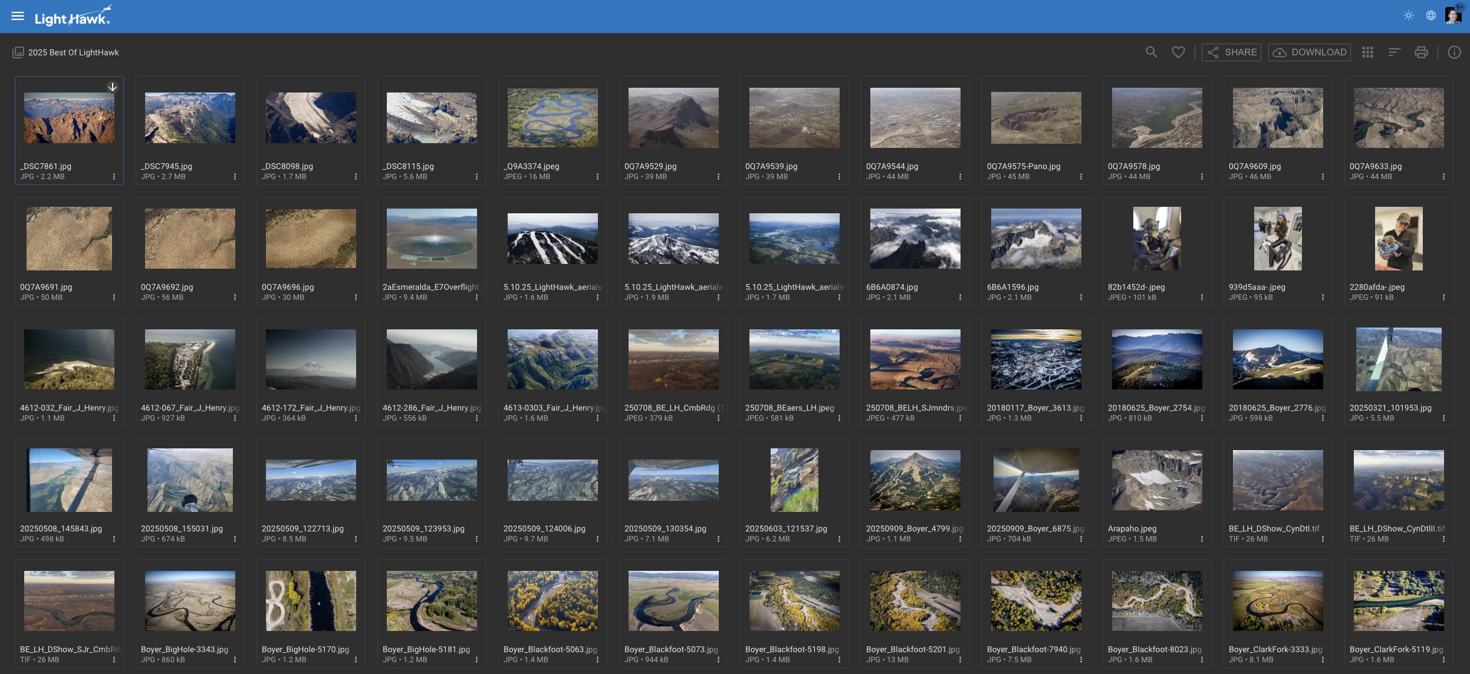This screenshot has height=674, width=1470.
Task: Click the 2025 Best Of LightHawk title
Action: 74,52
